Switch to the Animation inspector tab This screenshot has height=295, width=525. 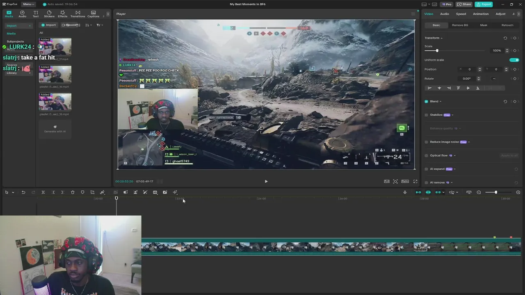[481, 14]
